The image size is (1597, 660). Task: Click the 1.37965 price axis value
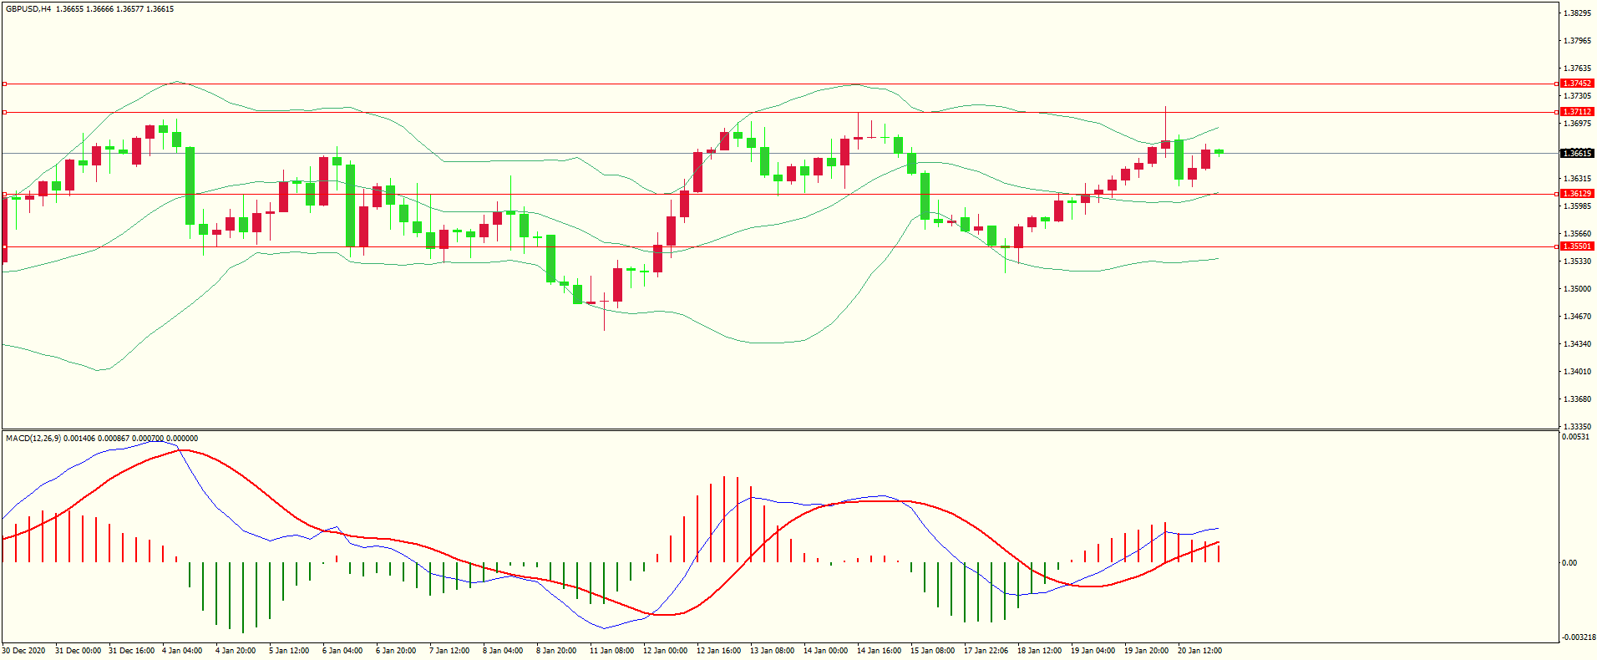tap(1577, 41)
